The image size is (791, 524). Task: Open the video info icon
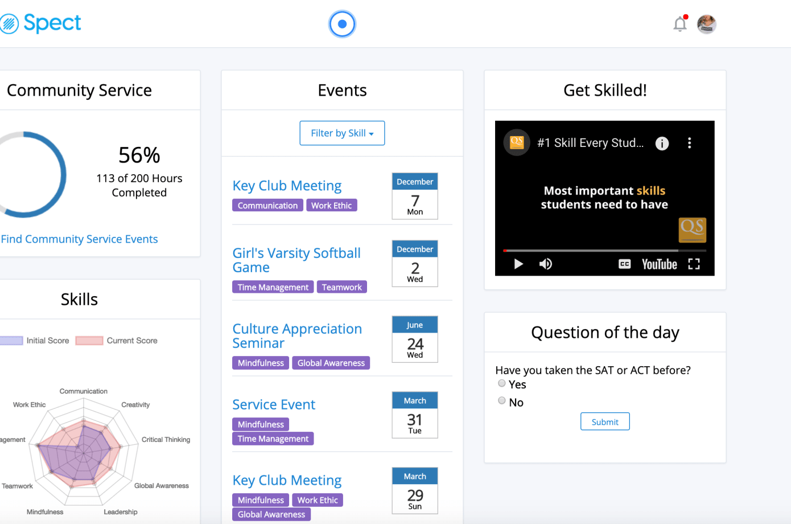662,144
